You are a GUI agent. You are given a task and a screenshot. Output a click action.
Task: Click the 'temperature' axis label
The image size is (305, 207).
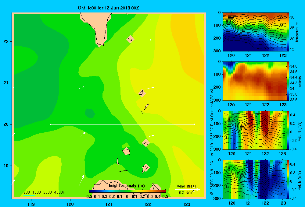click(297, 32)
